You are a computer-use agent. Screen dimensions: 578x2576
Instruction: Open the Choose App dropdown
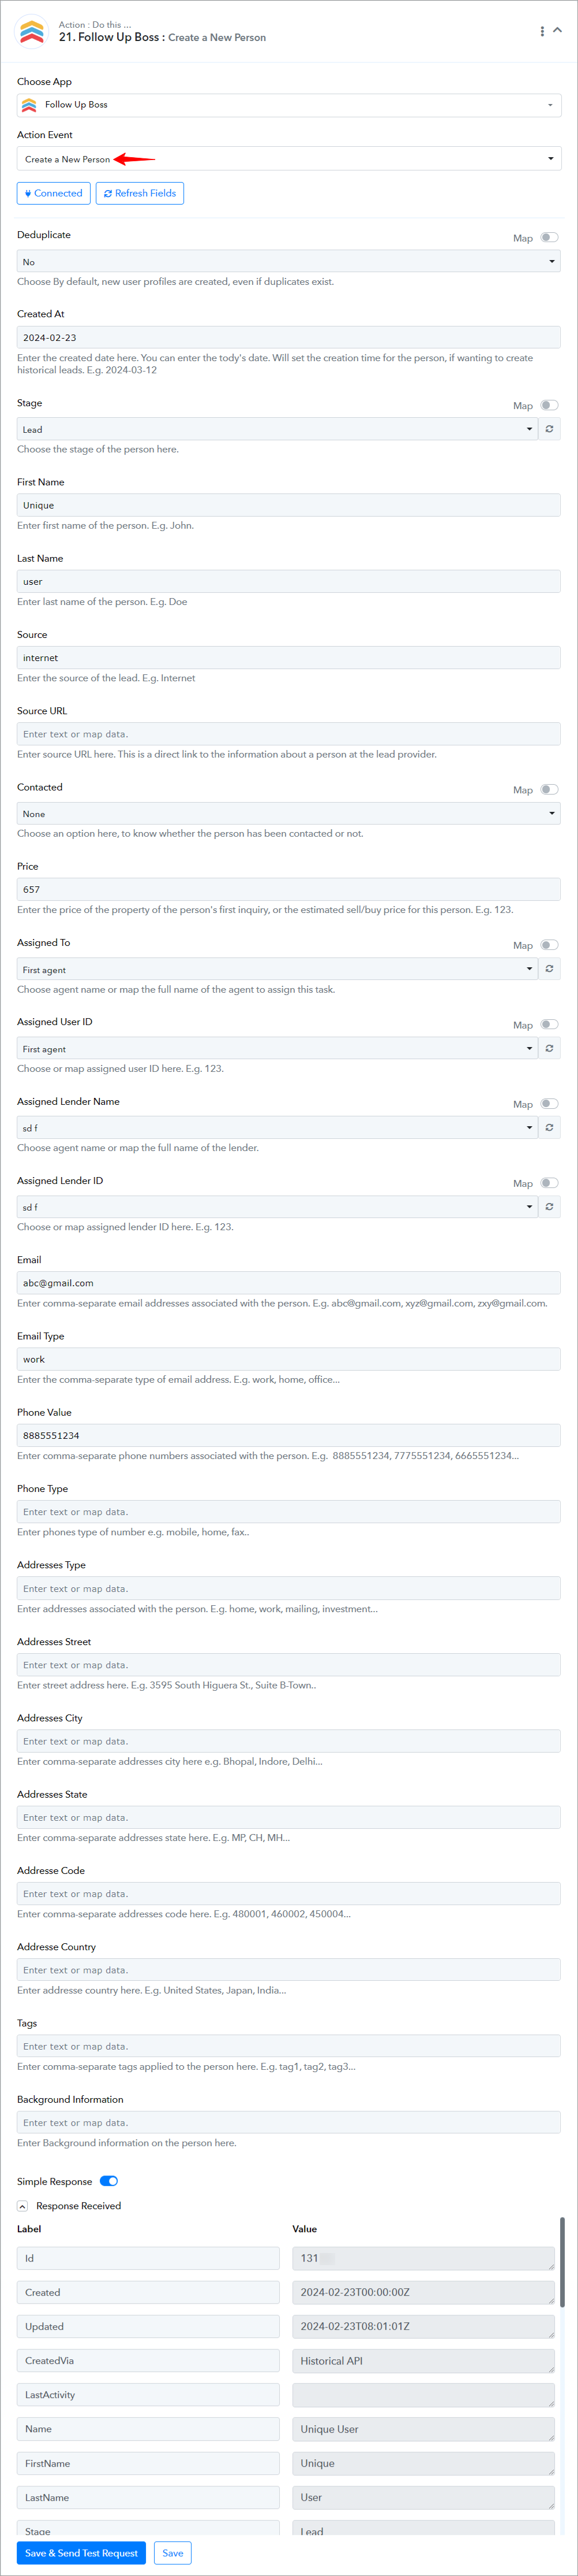pos(288,105)
